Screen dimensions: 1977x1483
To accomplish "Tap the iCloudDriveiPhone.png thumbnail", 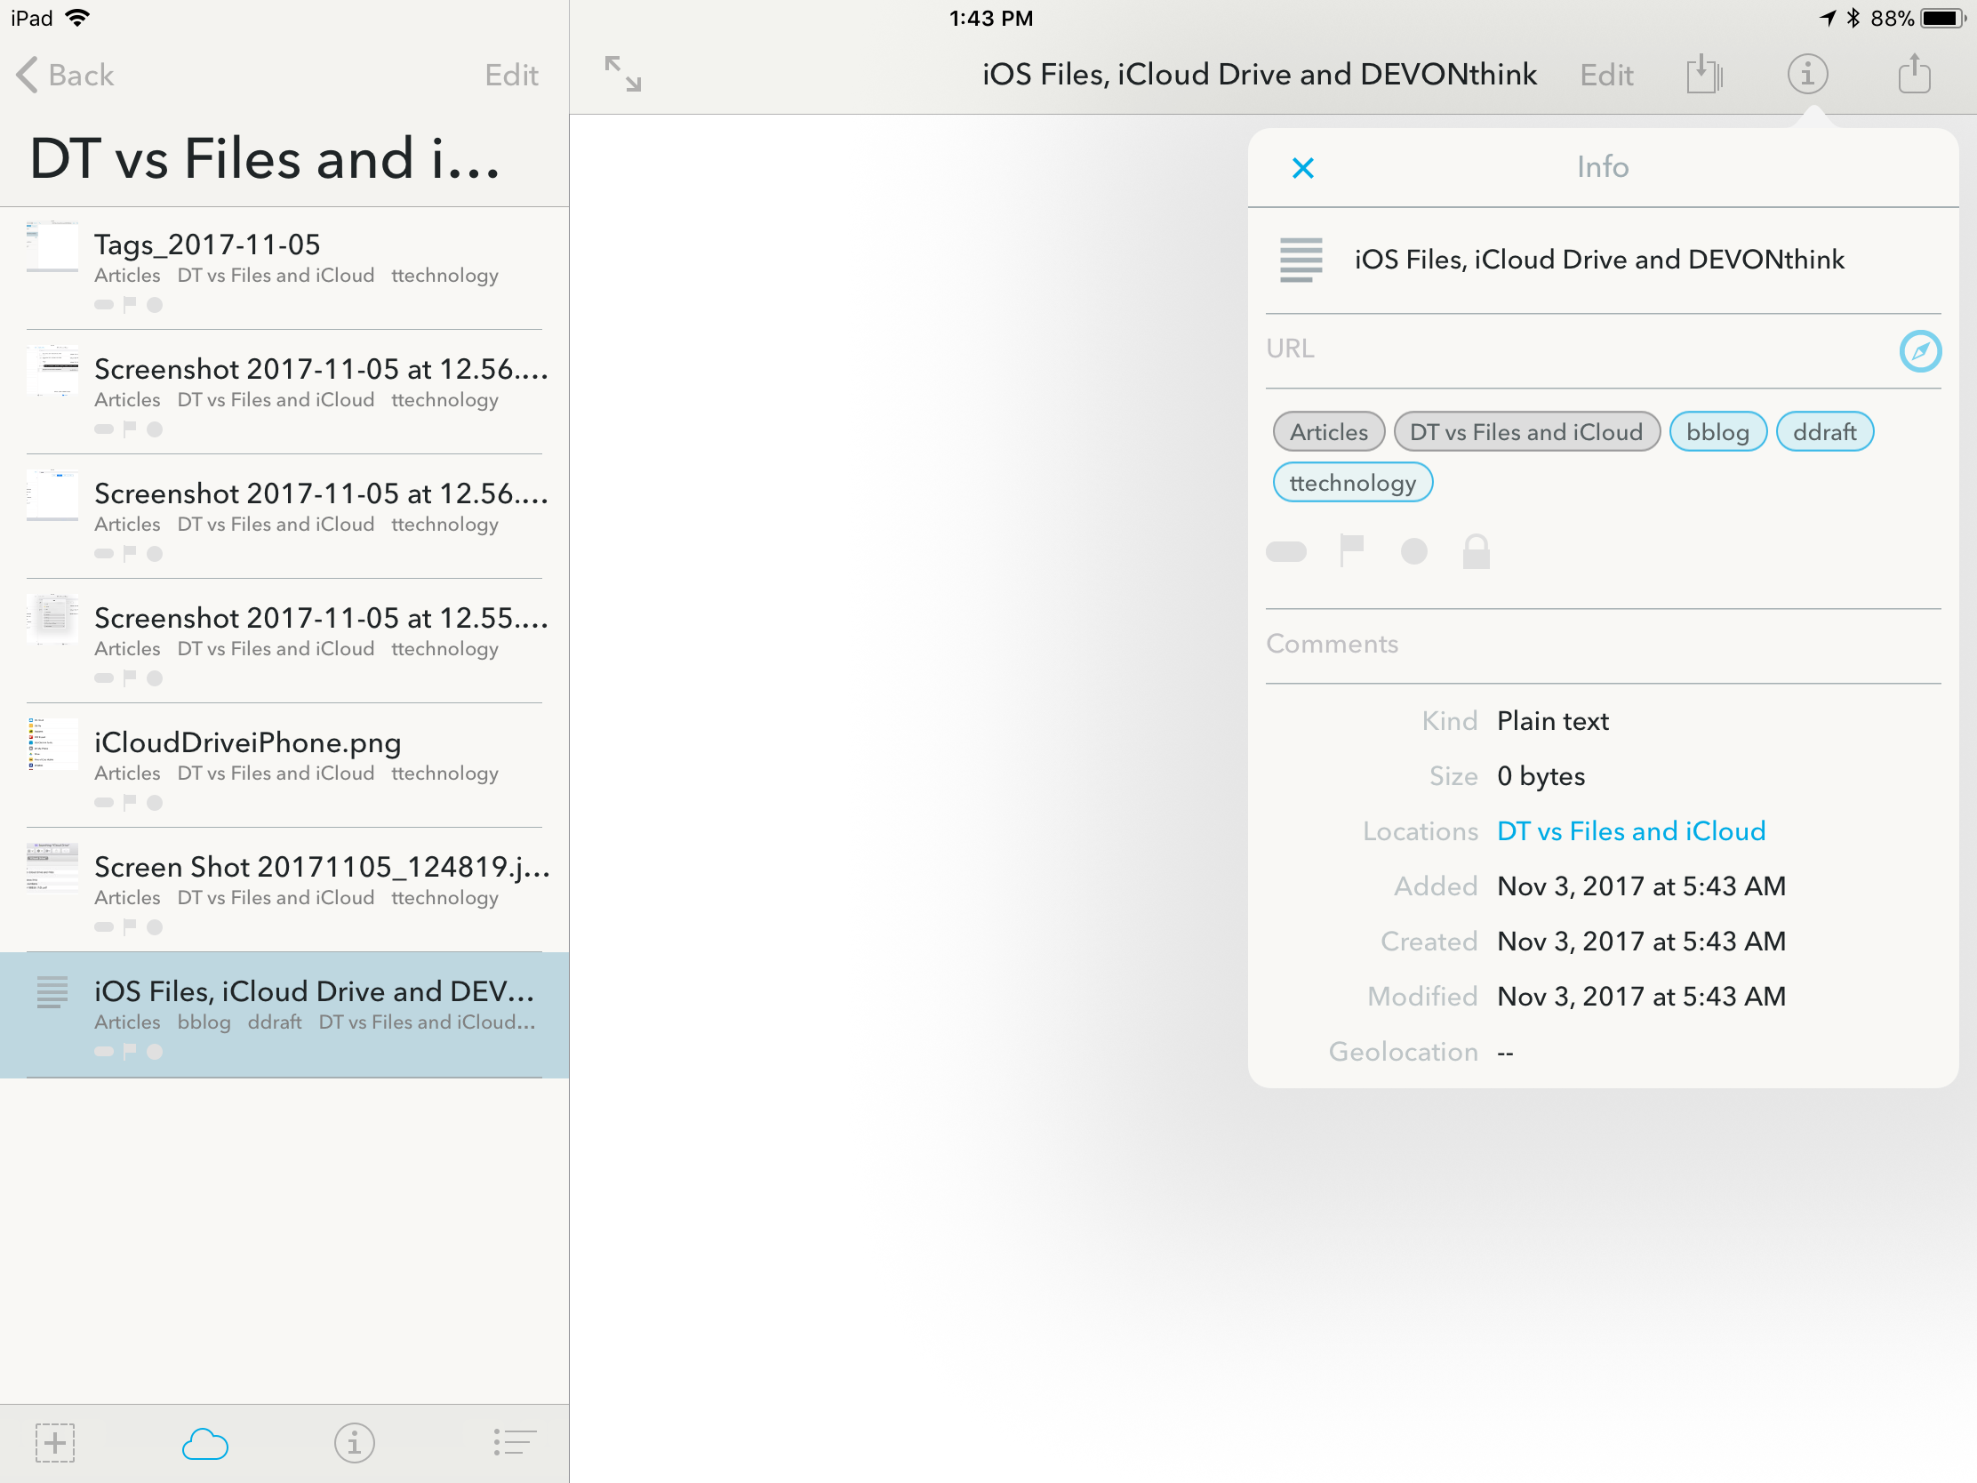I will coord(52,745).
